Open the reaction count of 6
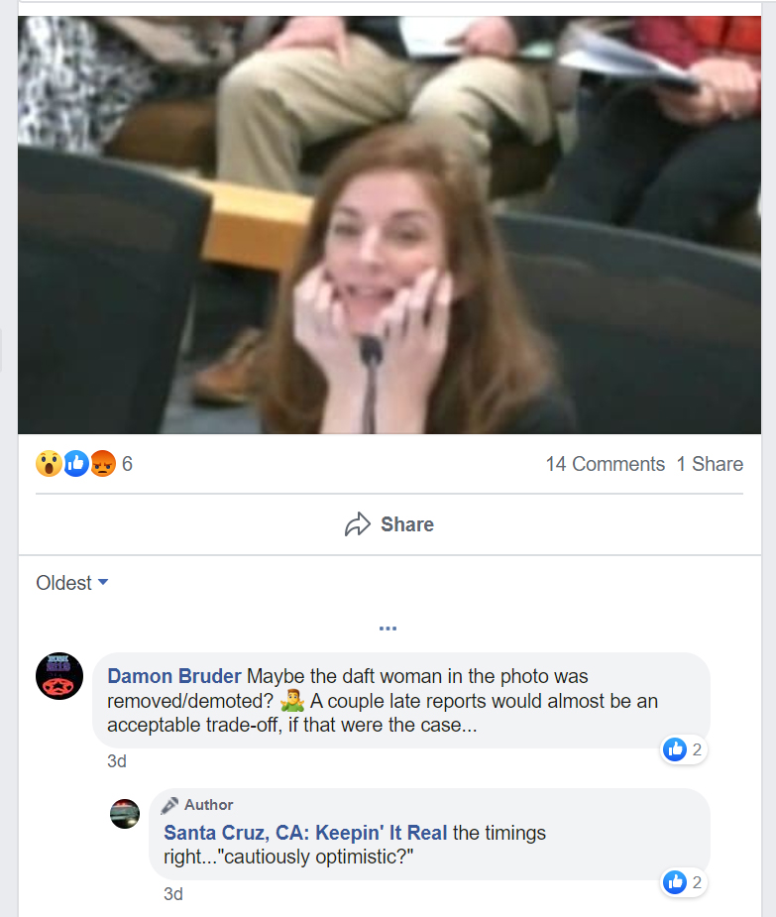Screen dimensions: 776x917 point(127,464)
